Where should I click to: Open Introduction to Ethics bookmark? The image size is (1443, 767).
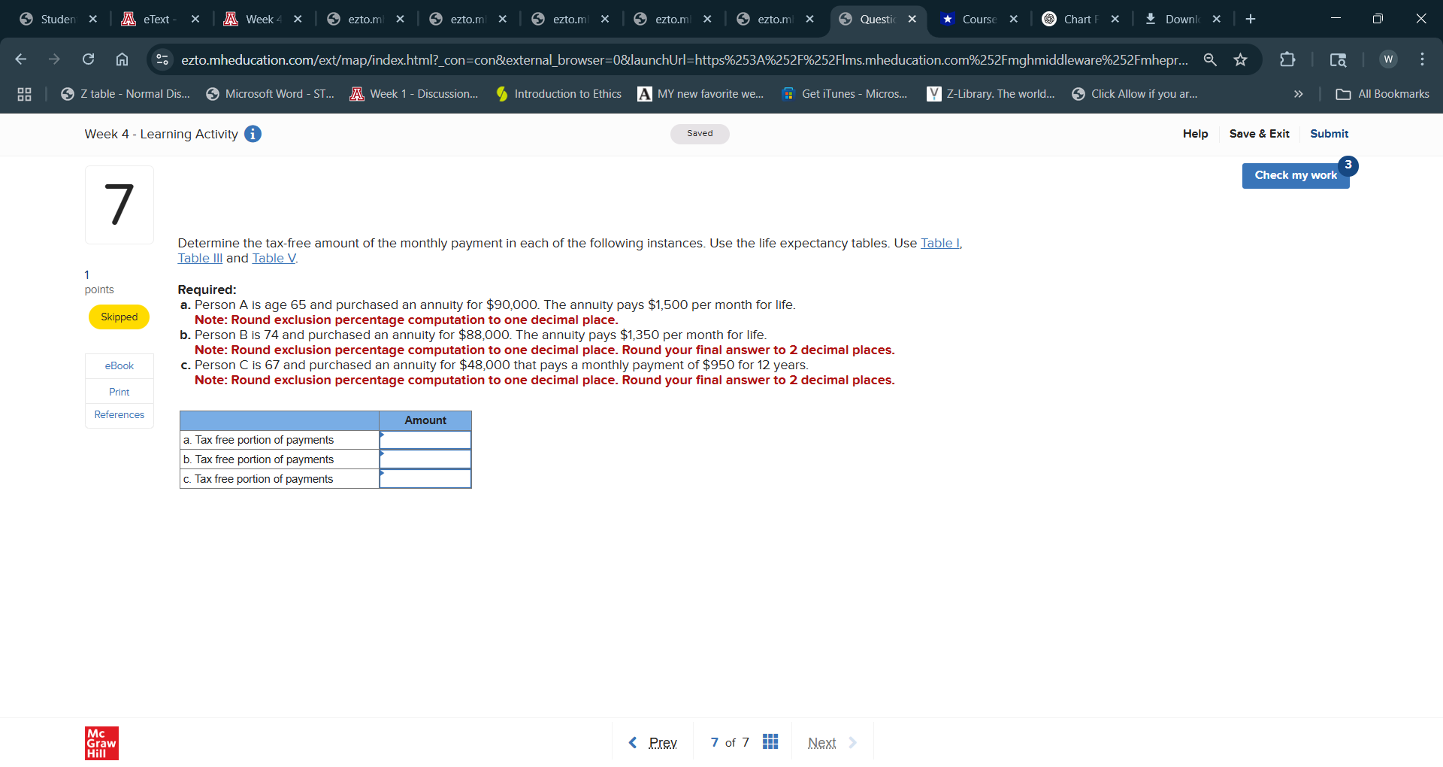click(558, 94)
